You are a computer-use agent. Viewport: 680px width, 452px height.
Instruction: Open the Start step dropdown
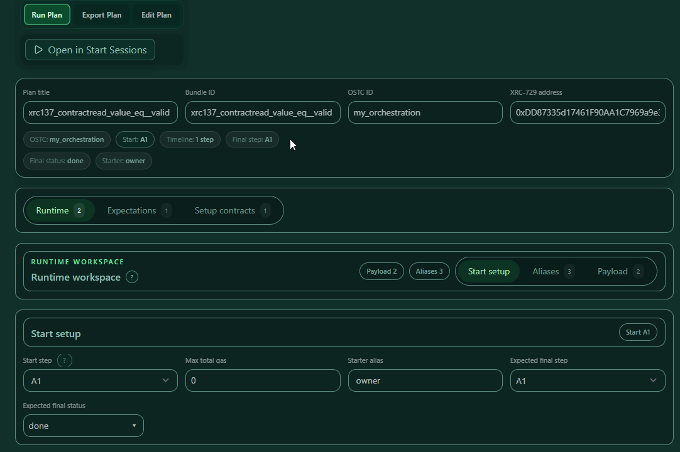[x=100, y=380]
